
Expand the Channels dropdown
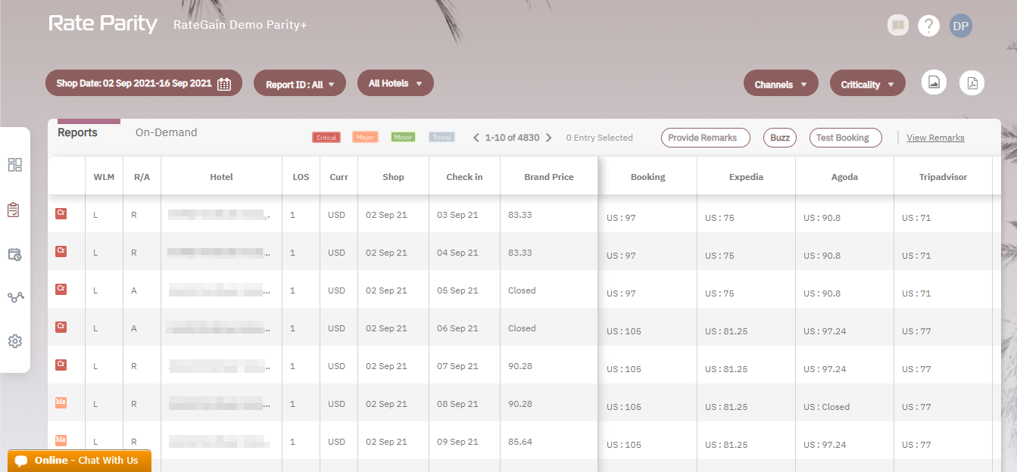(781, 84)
